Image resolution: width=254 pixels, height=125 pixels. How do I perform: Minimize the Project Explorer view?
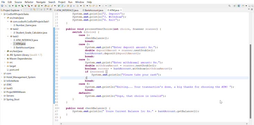pos(48,9)
